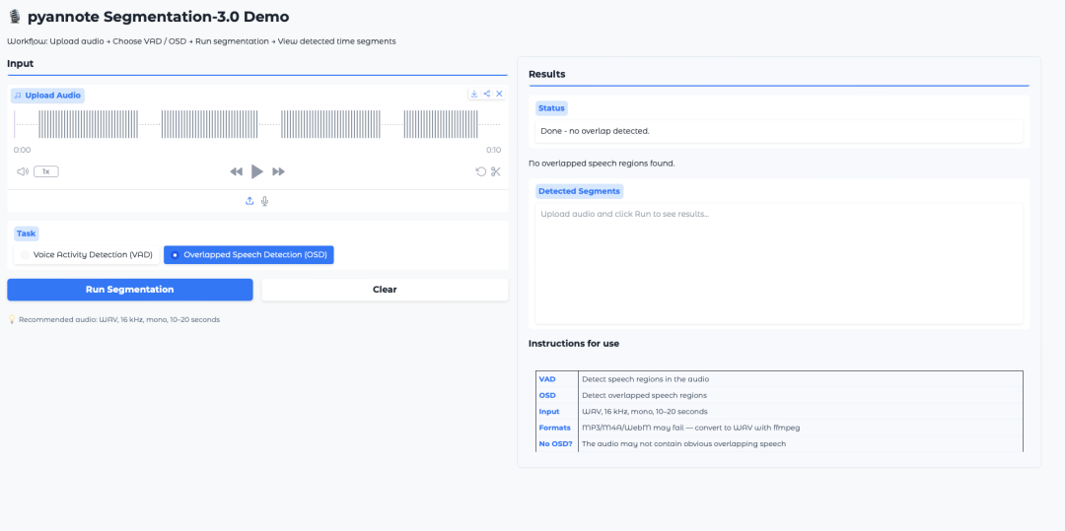
Task: Undo audio edits with the reset icon
Action: [481, 171]
